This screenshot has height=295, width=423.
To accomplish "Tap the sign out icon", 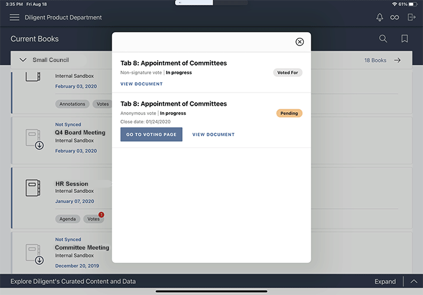I will 412,17.
